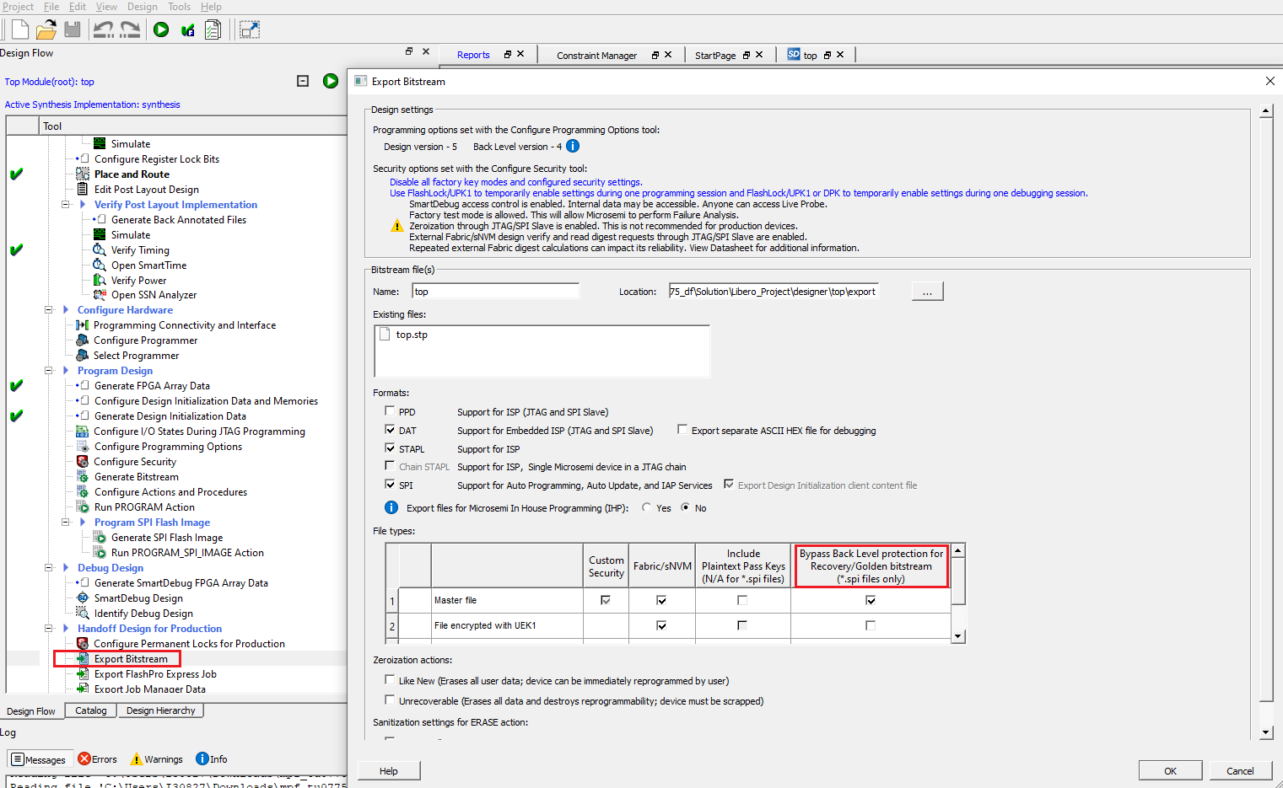Click collapse-all box icon in Design Flow header
Screen dimensions: 1283x788
(x=303, y=81)
